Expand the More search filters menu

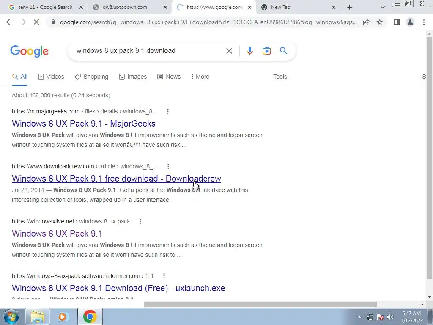pos(200,77)
